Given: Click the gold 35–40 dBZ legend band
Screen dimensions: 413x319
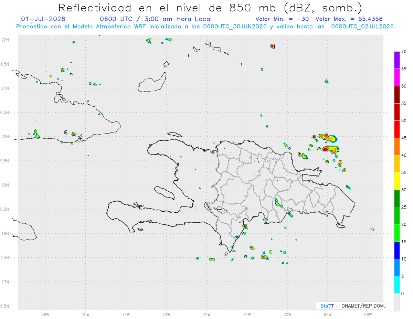Looking at the screenshot, I should tap(397, 164).
